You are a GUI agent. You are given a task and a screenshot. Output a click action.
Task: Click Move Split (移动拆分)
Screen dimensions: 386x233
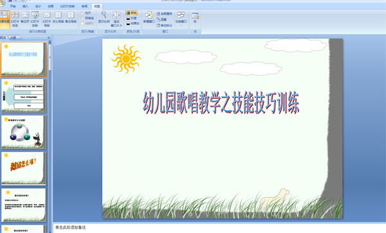tap(164, 25)
